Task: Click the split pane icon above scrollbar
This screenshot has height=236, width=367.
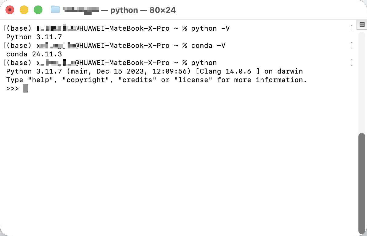Action: [x=362, y=25]
